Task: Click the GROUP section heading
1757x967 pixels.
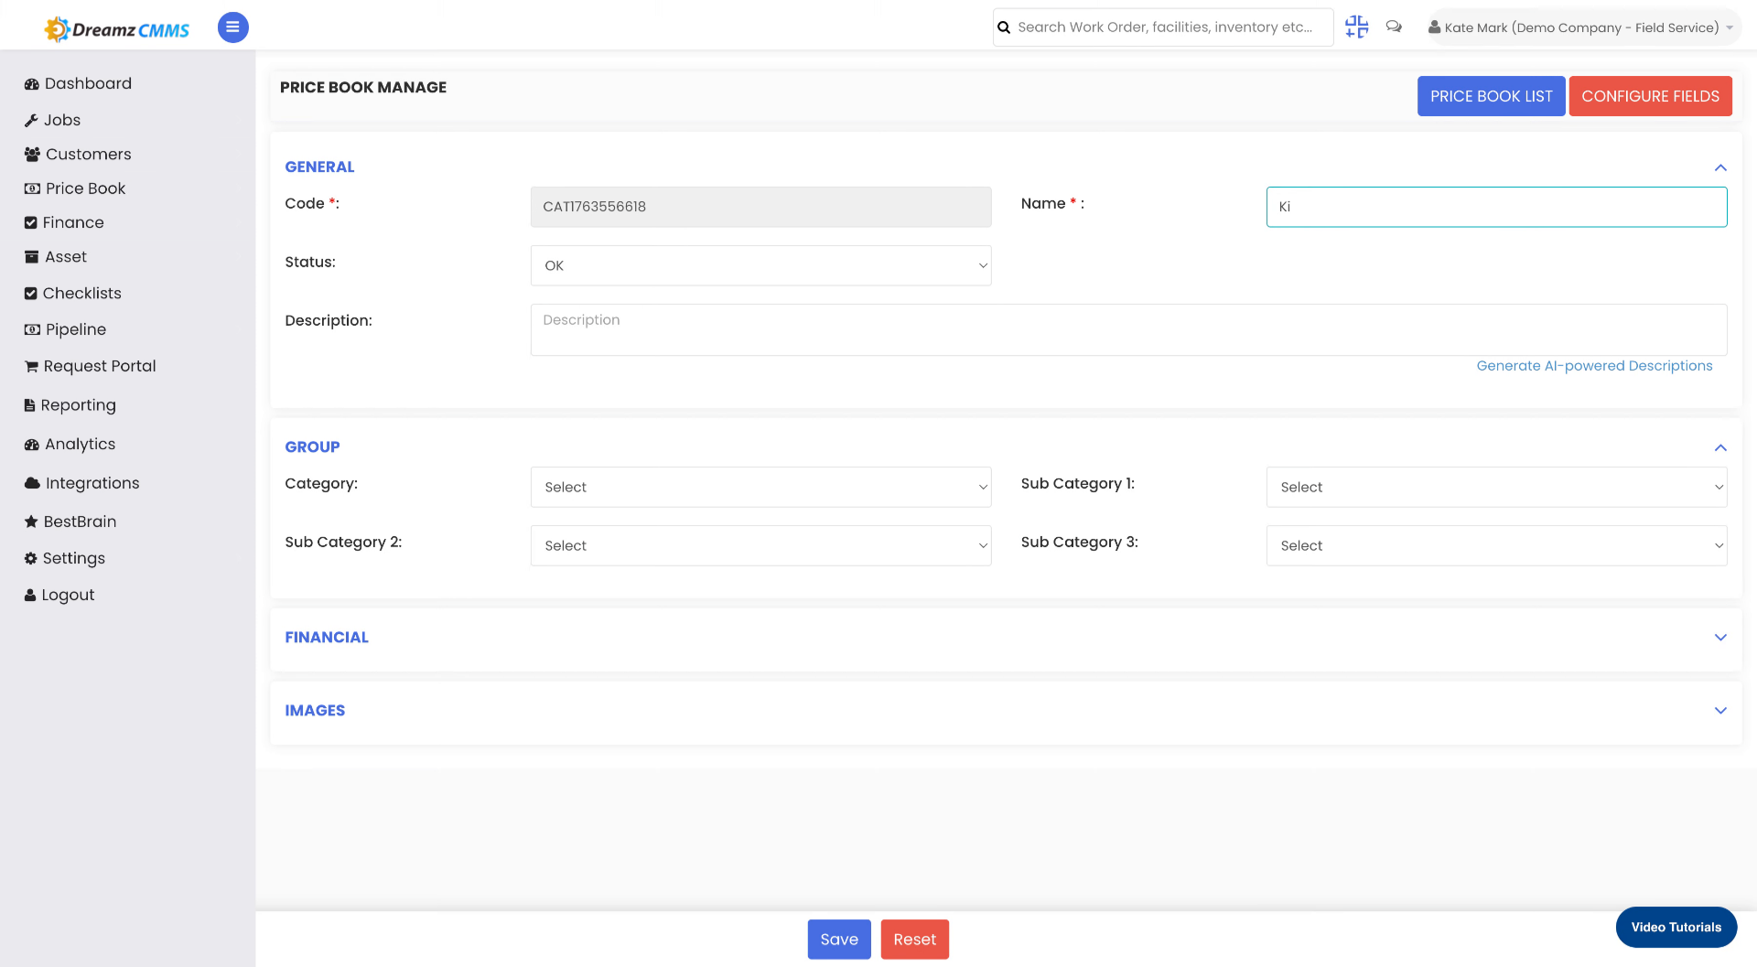Action: [x=312, y=447]
